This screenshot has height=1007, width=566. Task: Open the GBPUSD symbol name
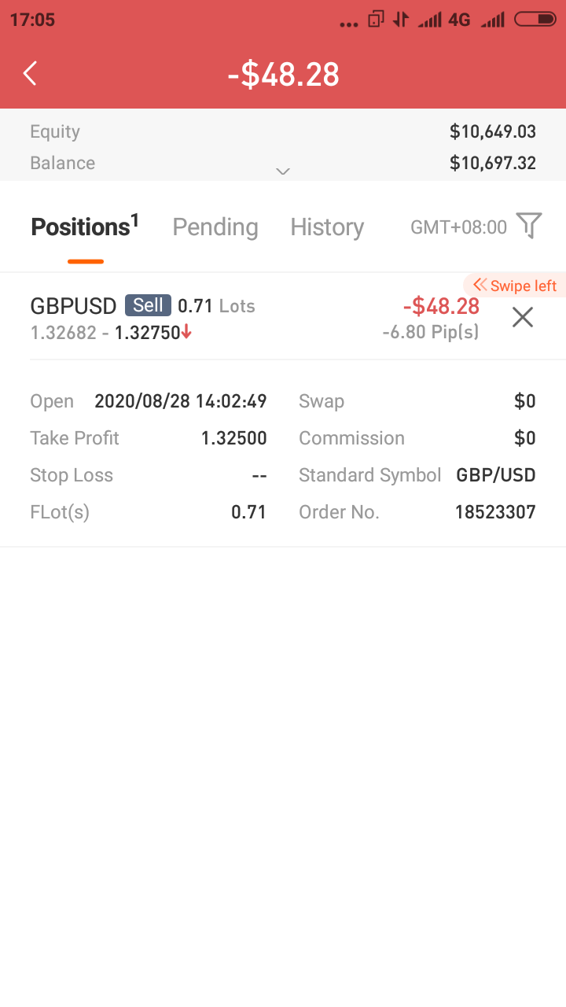pyautogui.click(x=74, y=306)
